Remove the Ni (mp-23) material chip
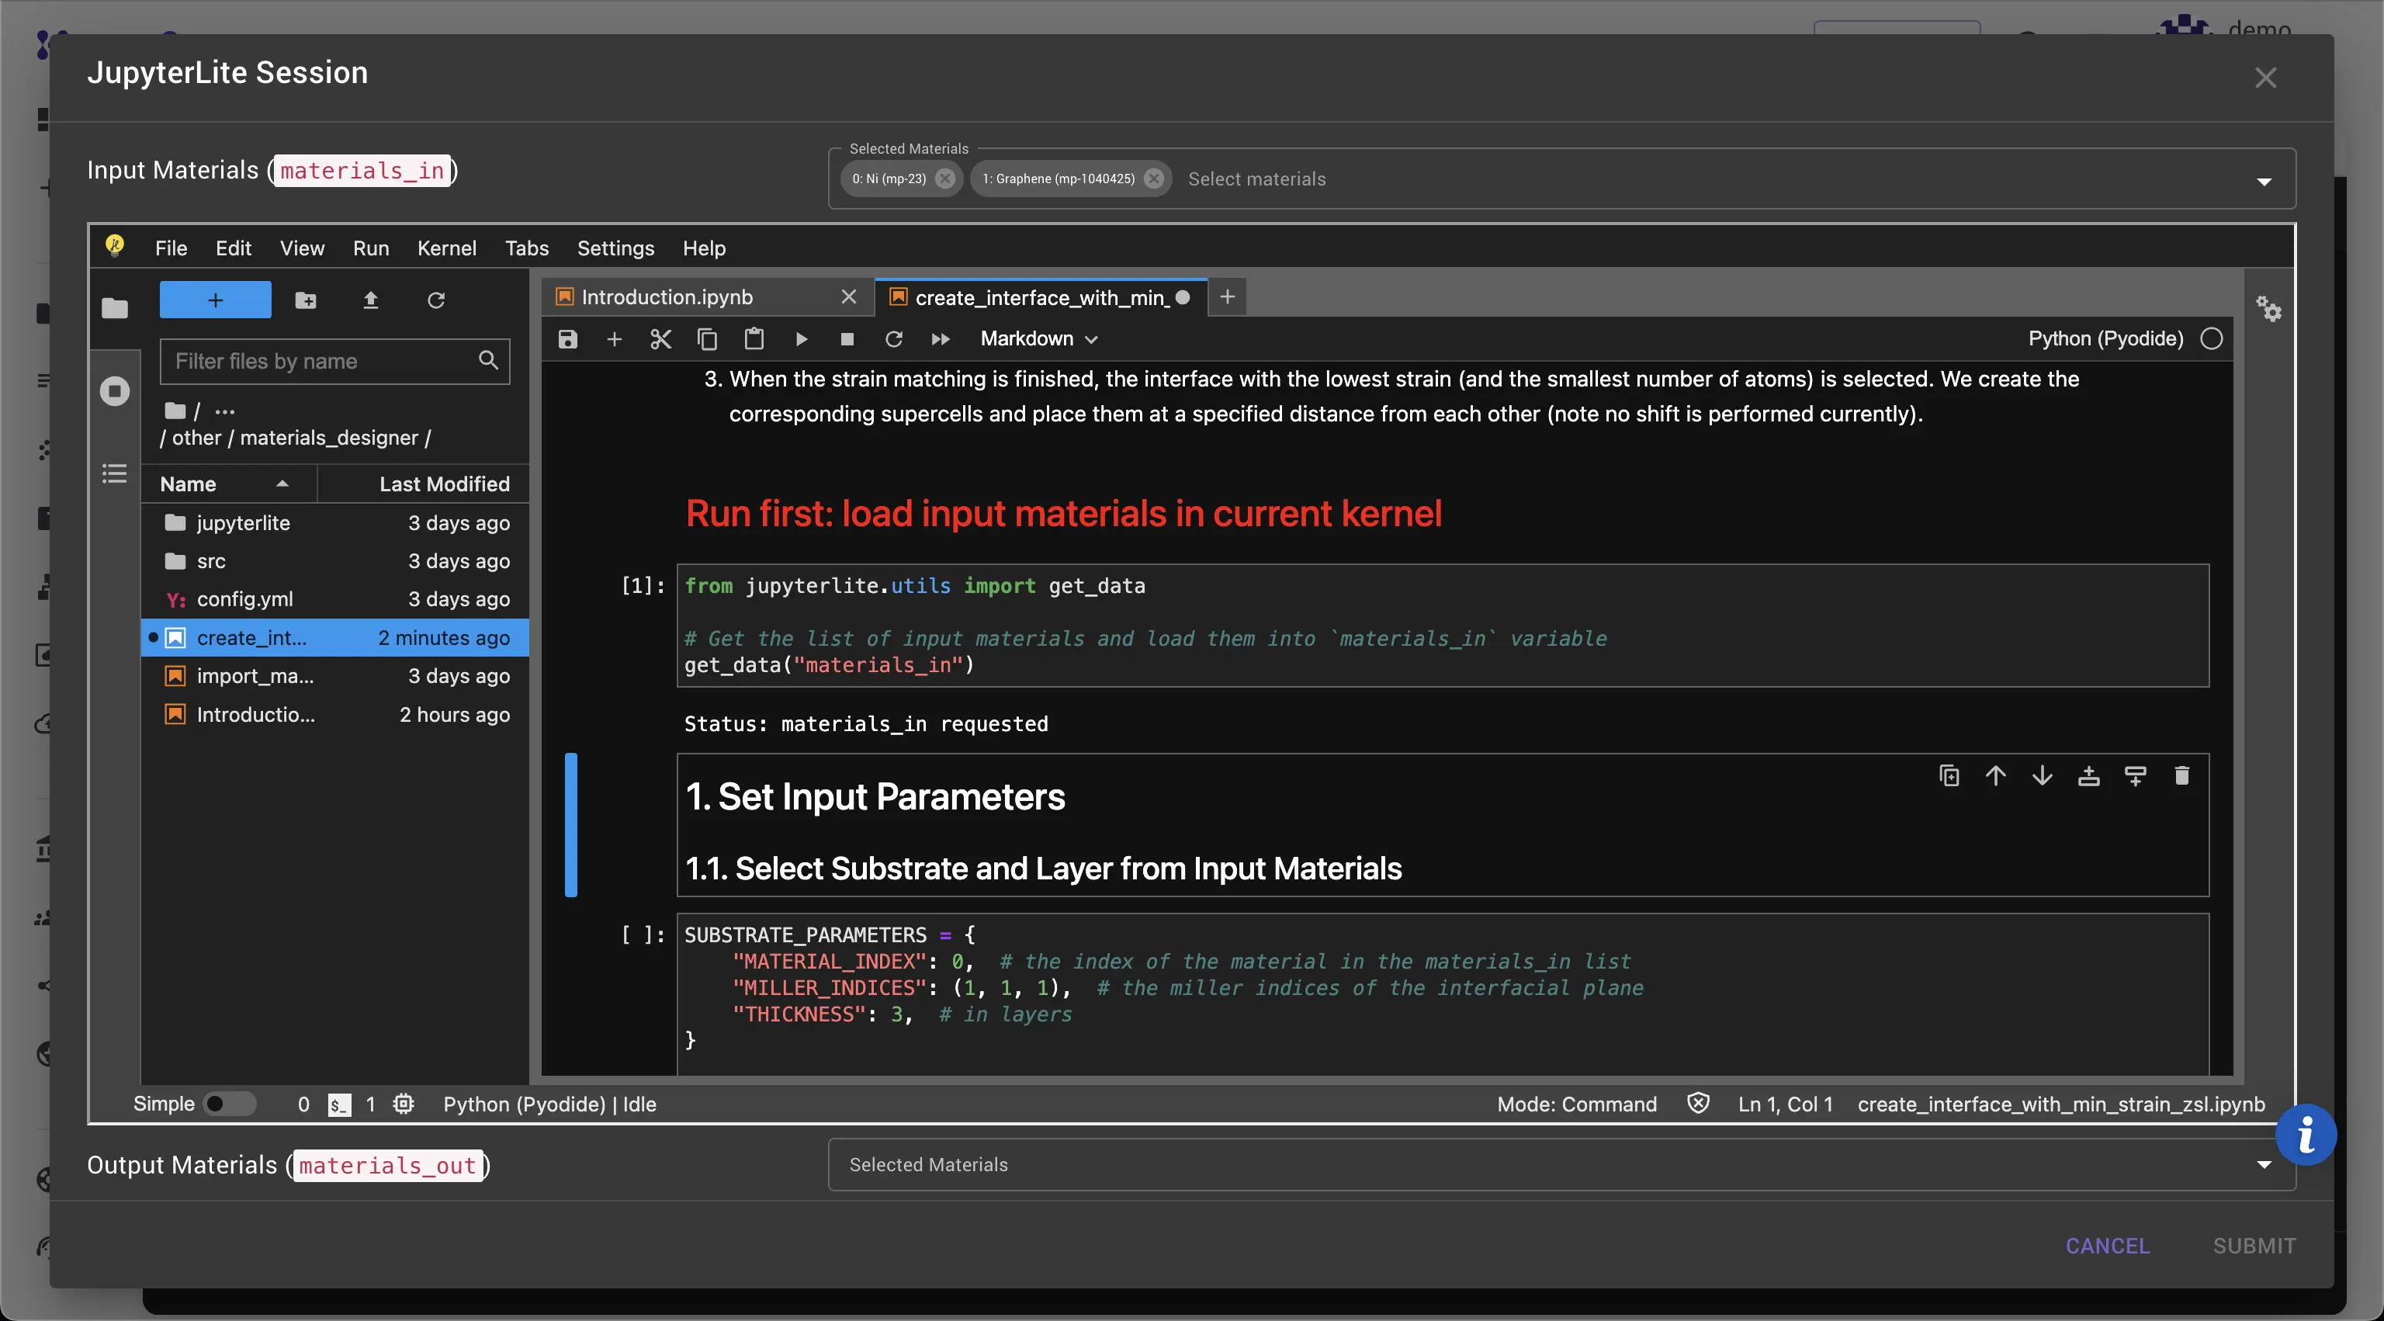This screenshot has width=2384, height=1321. (945, 179)
